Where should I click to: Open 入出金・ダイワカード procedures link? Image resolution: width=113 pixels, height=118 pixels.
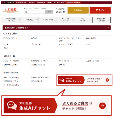(x=94, y=61)
